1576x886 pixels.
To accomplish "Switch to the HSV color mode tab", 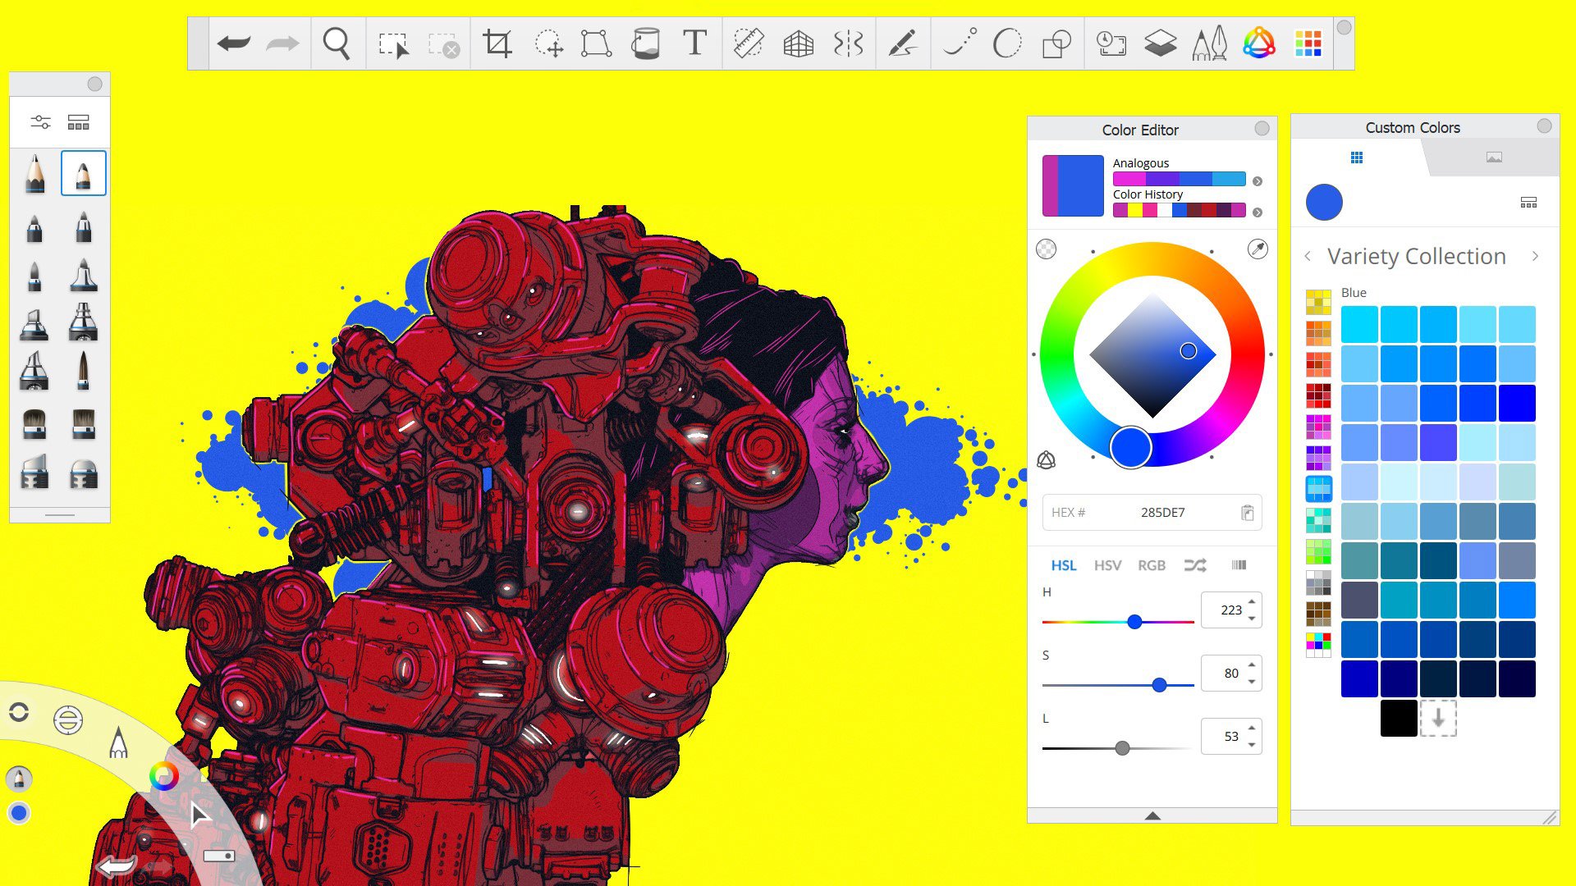I will click(1107, 565).
